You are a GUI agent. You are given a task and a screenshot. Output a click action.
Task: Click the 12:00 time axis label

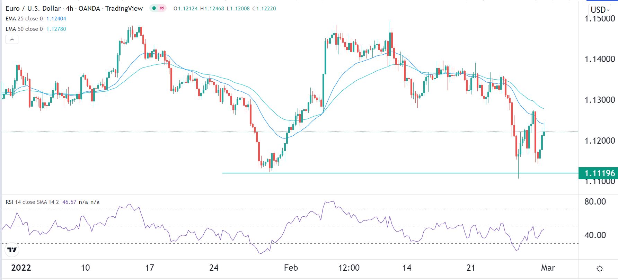349,268
